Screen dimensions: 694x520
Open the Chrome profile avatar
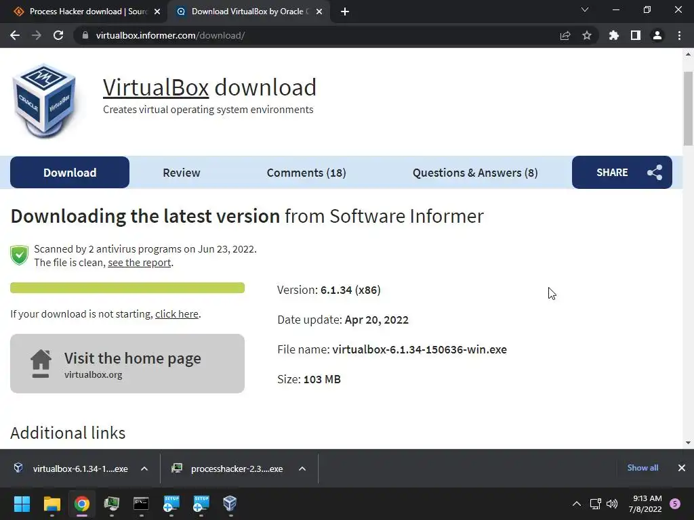tap(657, 35)
